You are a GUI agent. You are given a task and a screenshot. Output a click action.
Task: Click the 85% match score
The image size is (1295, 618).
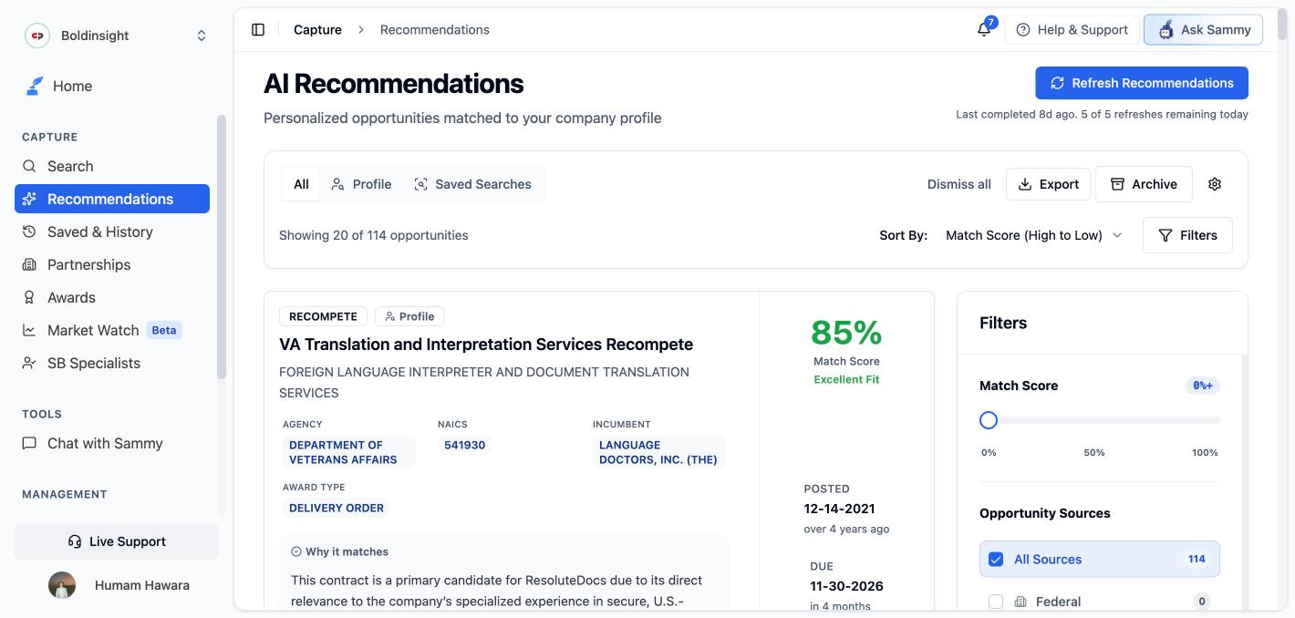(846, 333)
